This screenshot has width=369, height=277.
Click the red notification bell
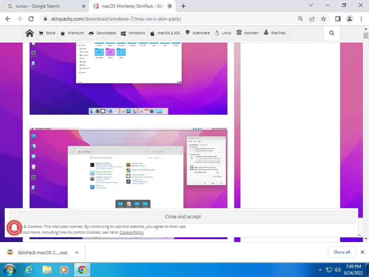[x=14, y=228]
